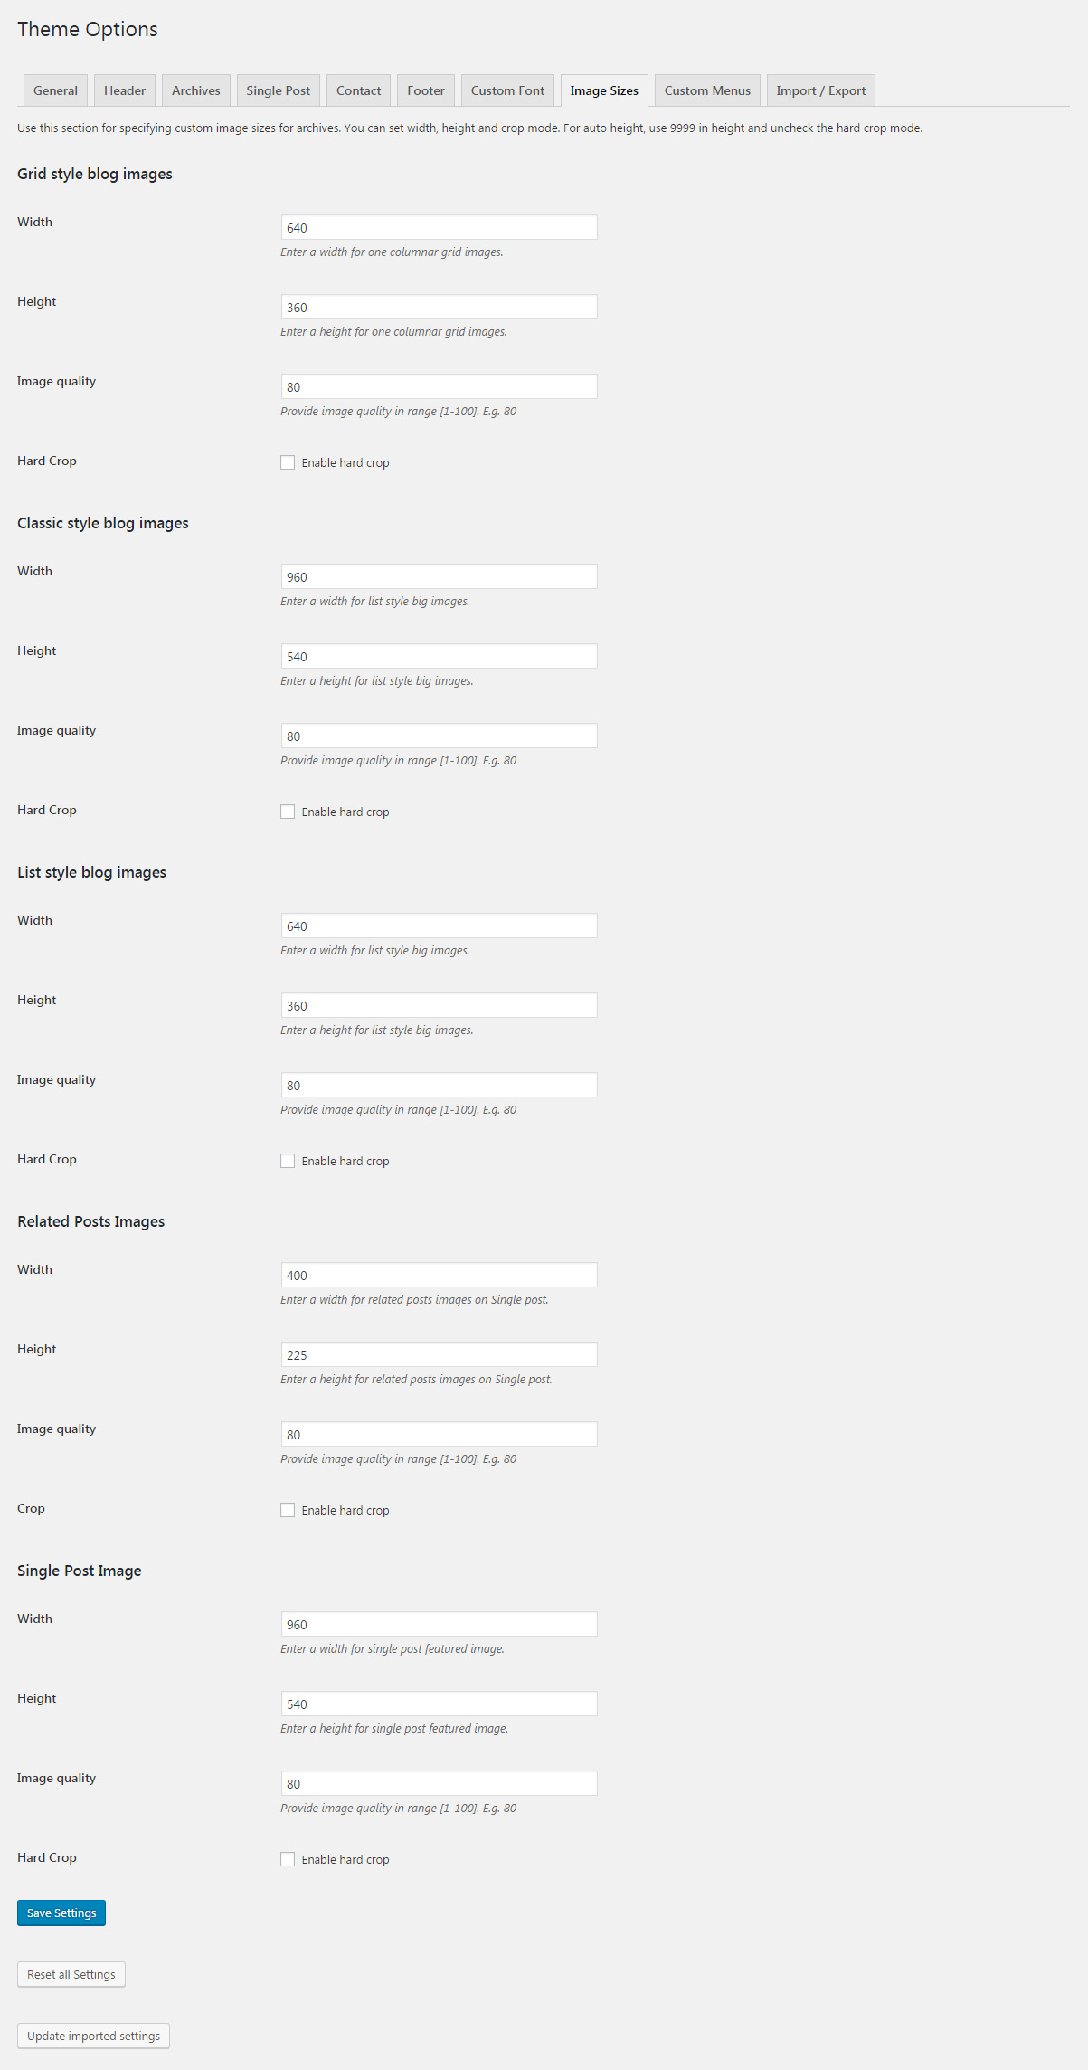This screenshot has height=2070, width=1088.
Task: Click Update imported settings button
Action: (93, 2036)
